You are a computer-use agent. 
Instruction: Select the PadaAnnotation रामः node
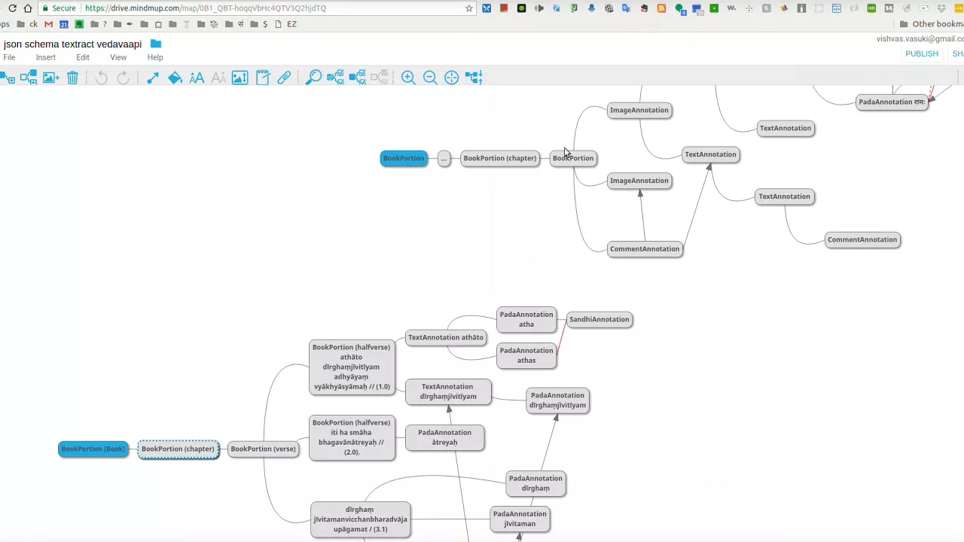(x=892, y=102)
